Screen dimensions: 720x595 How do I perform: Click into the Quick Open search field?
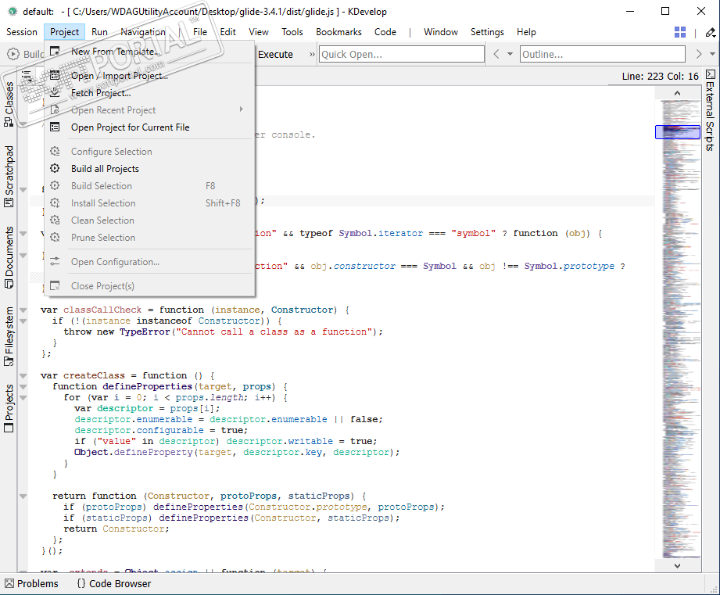click(x=401, y=55)
